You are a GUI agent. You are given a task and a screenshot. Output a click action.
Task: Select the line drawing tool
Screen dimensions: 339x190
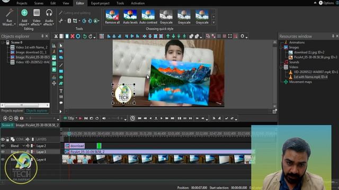(x=61, y=65)
